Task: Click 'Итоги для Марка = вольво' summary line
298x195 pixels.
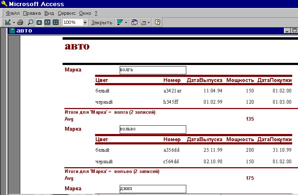Action: coord(112,171)
